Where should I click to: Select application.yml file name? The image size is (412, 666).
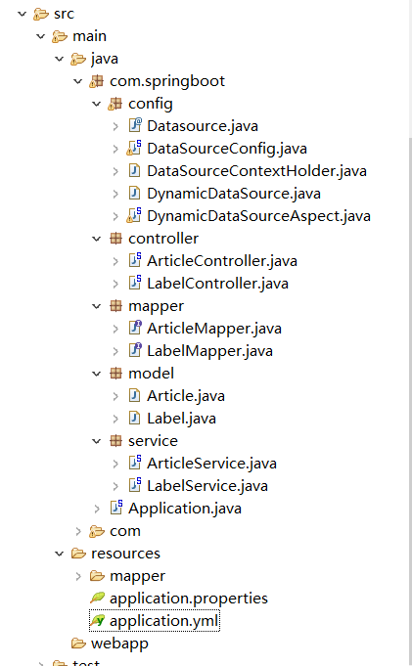coord(163,621)
